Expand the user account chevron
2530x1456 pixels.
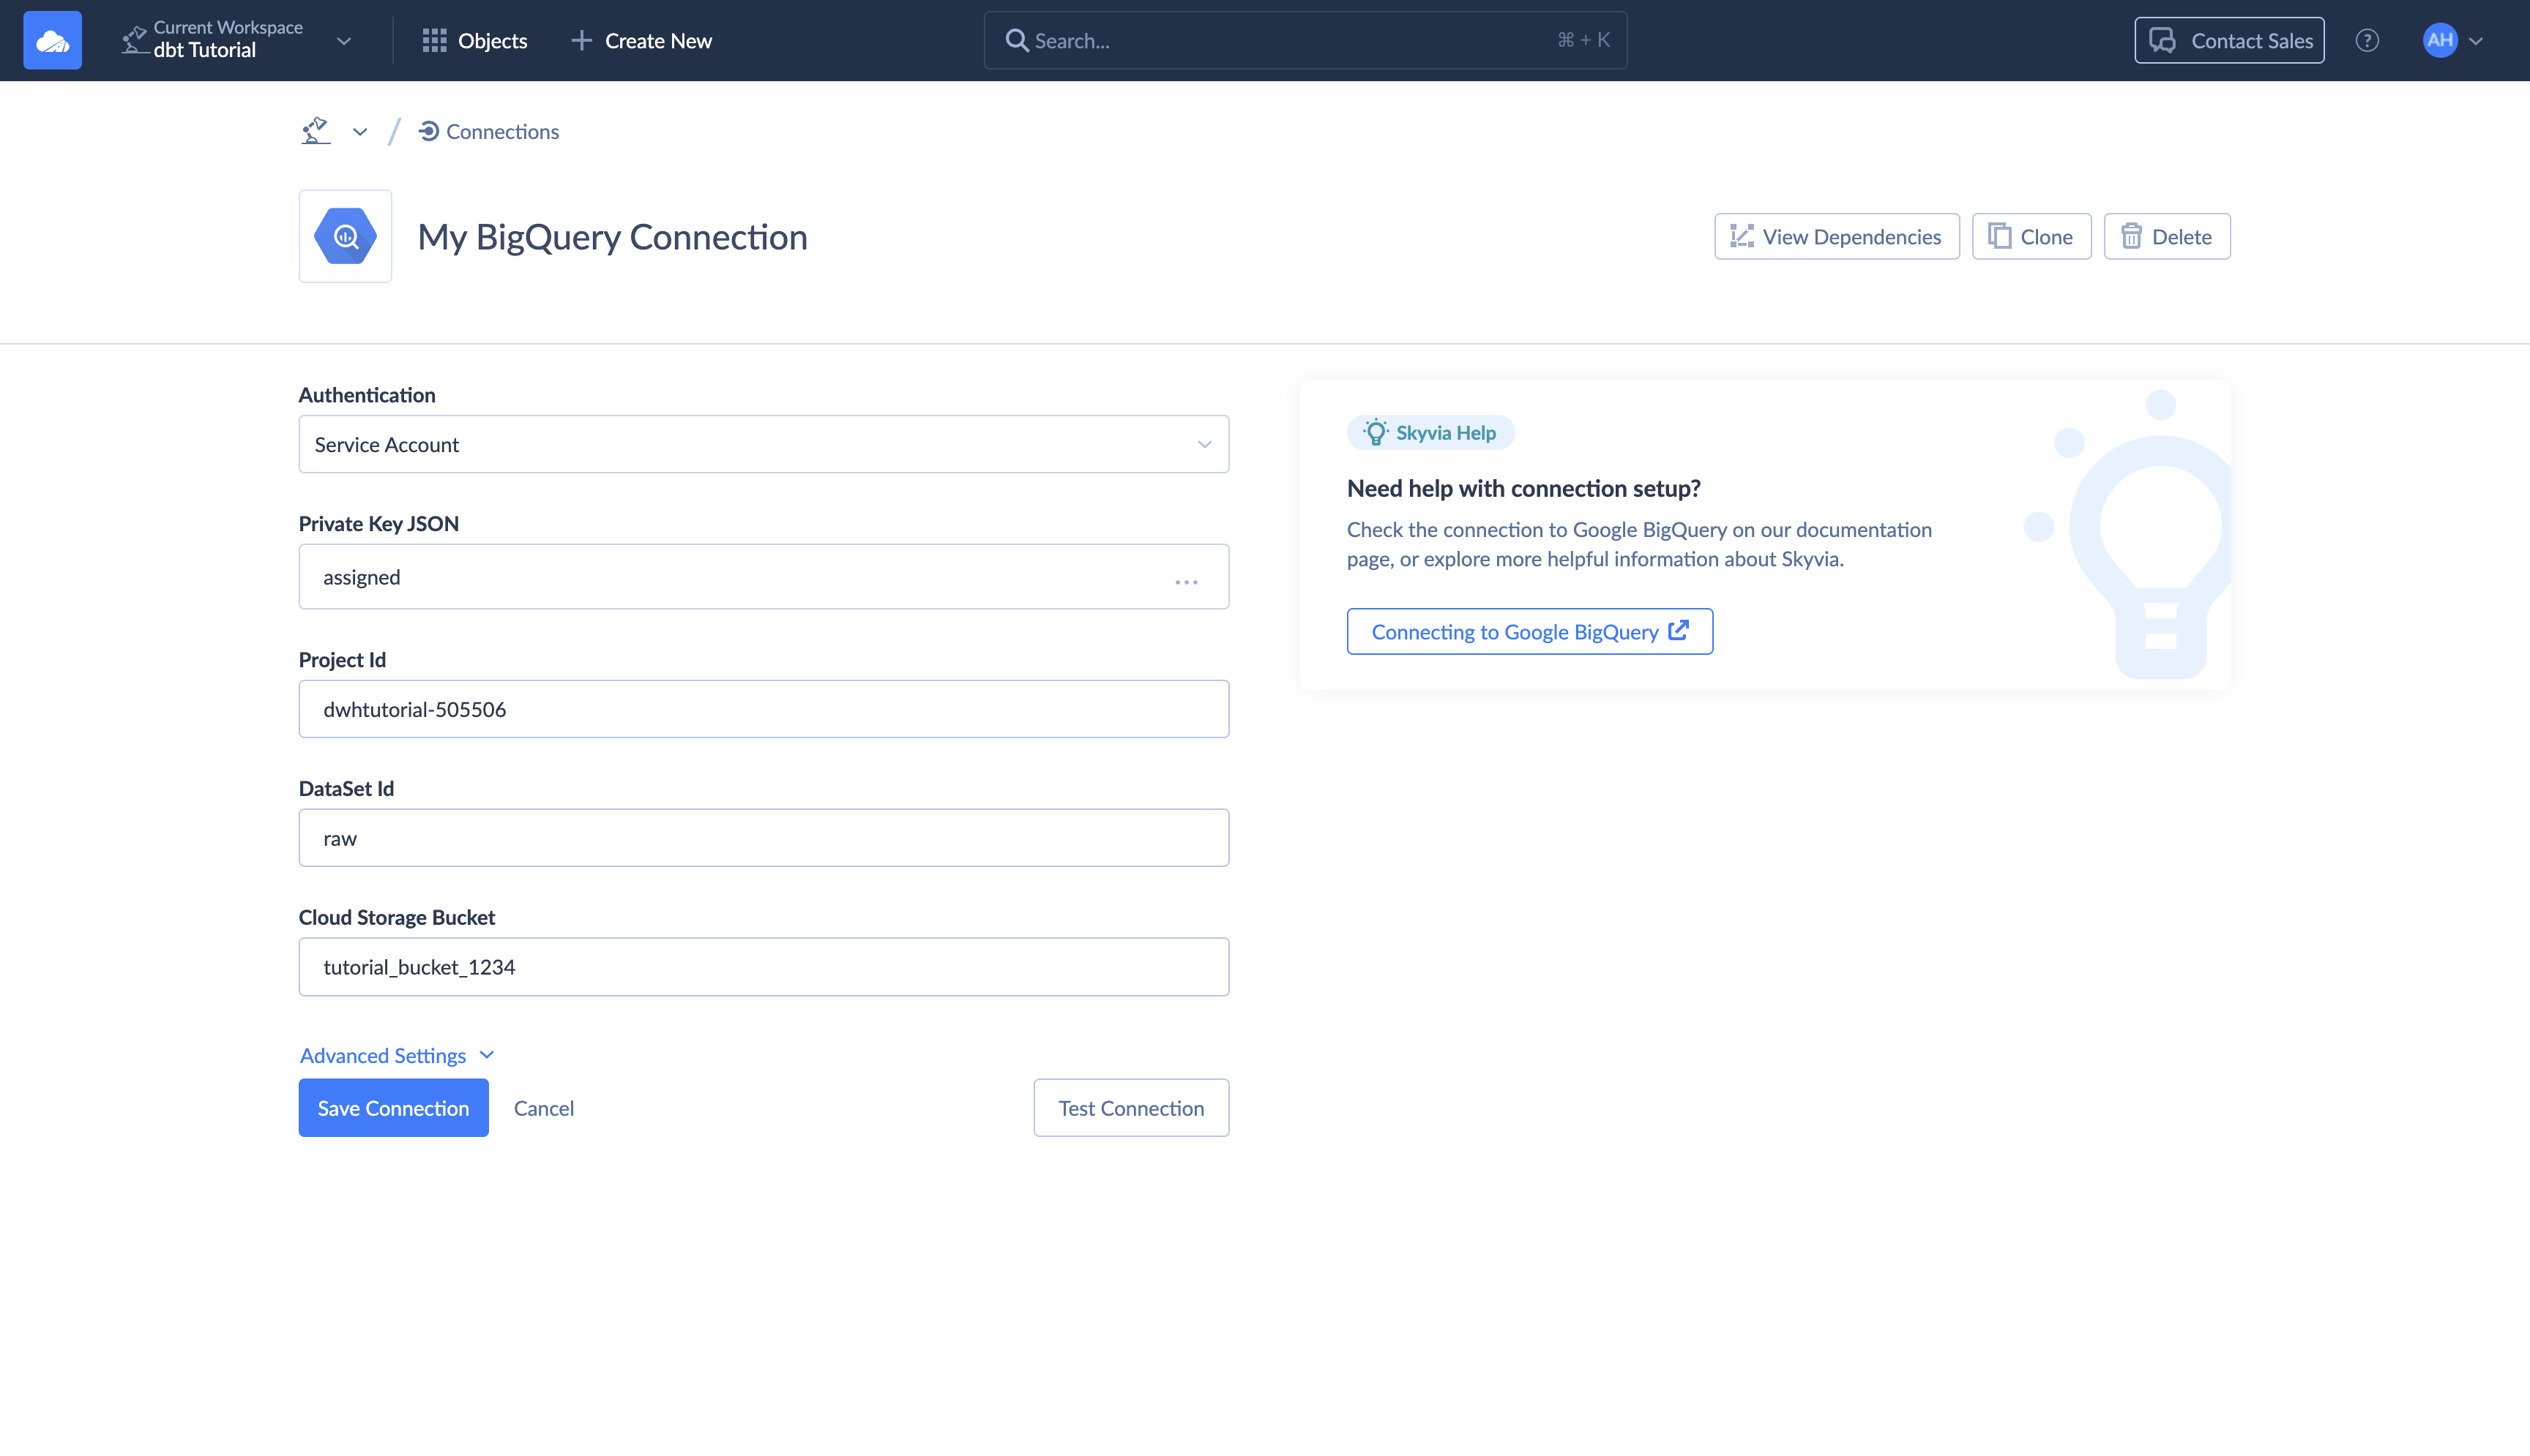[x=2476, y=41]
